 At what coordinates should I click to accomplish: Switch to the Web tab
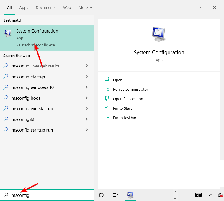click(67, 8)
